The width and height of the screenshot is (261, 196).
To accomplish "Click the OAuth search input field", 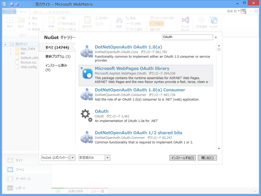I will [x=187, y=37].
